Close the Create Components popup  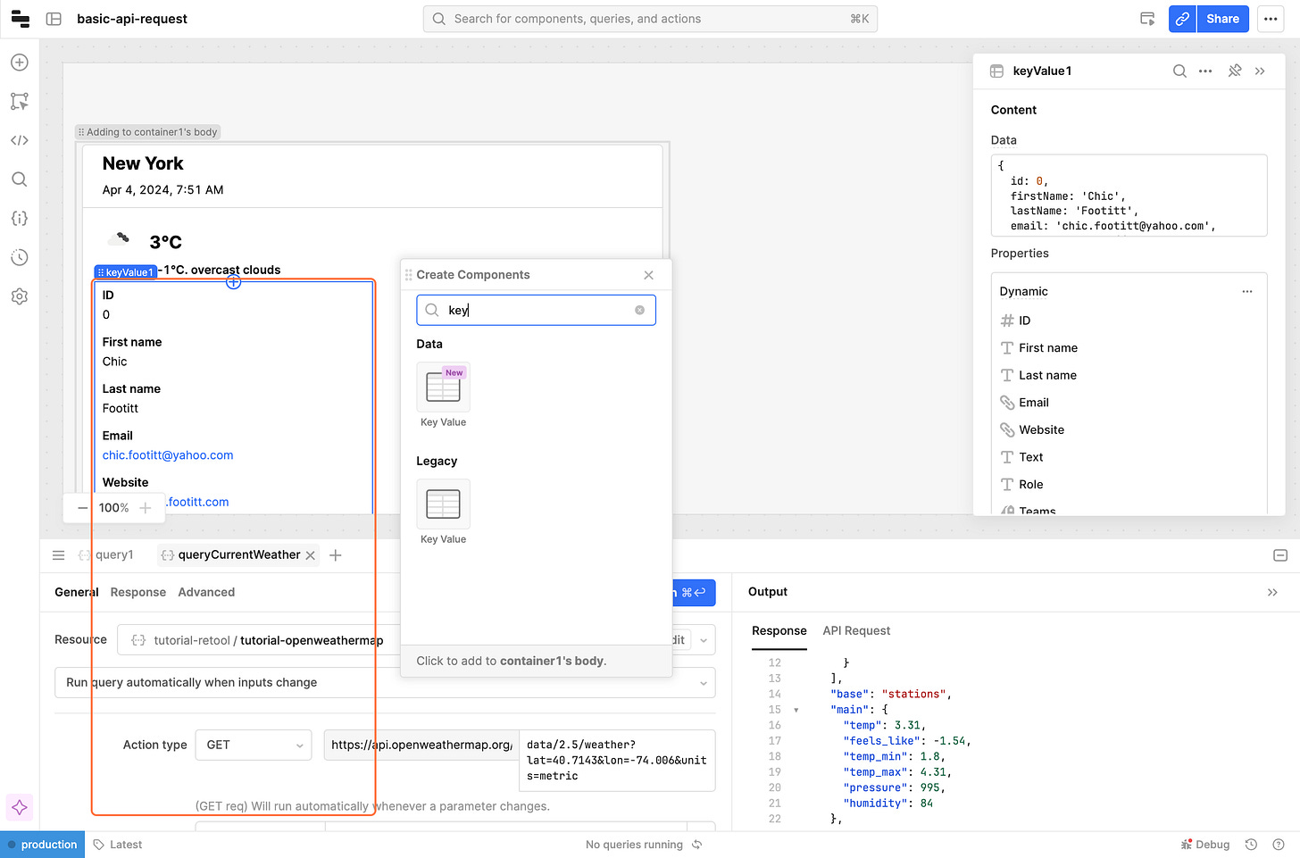(649, 275)
